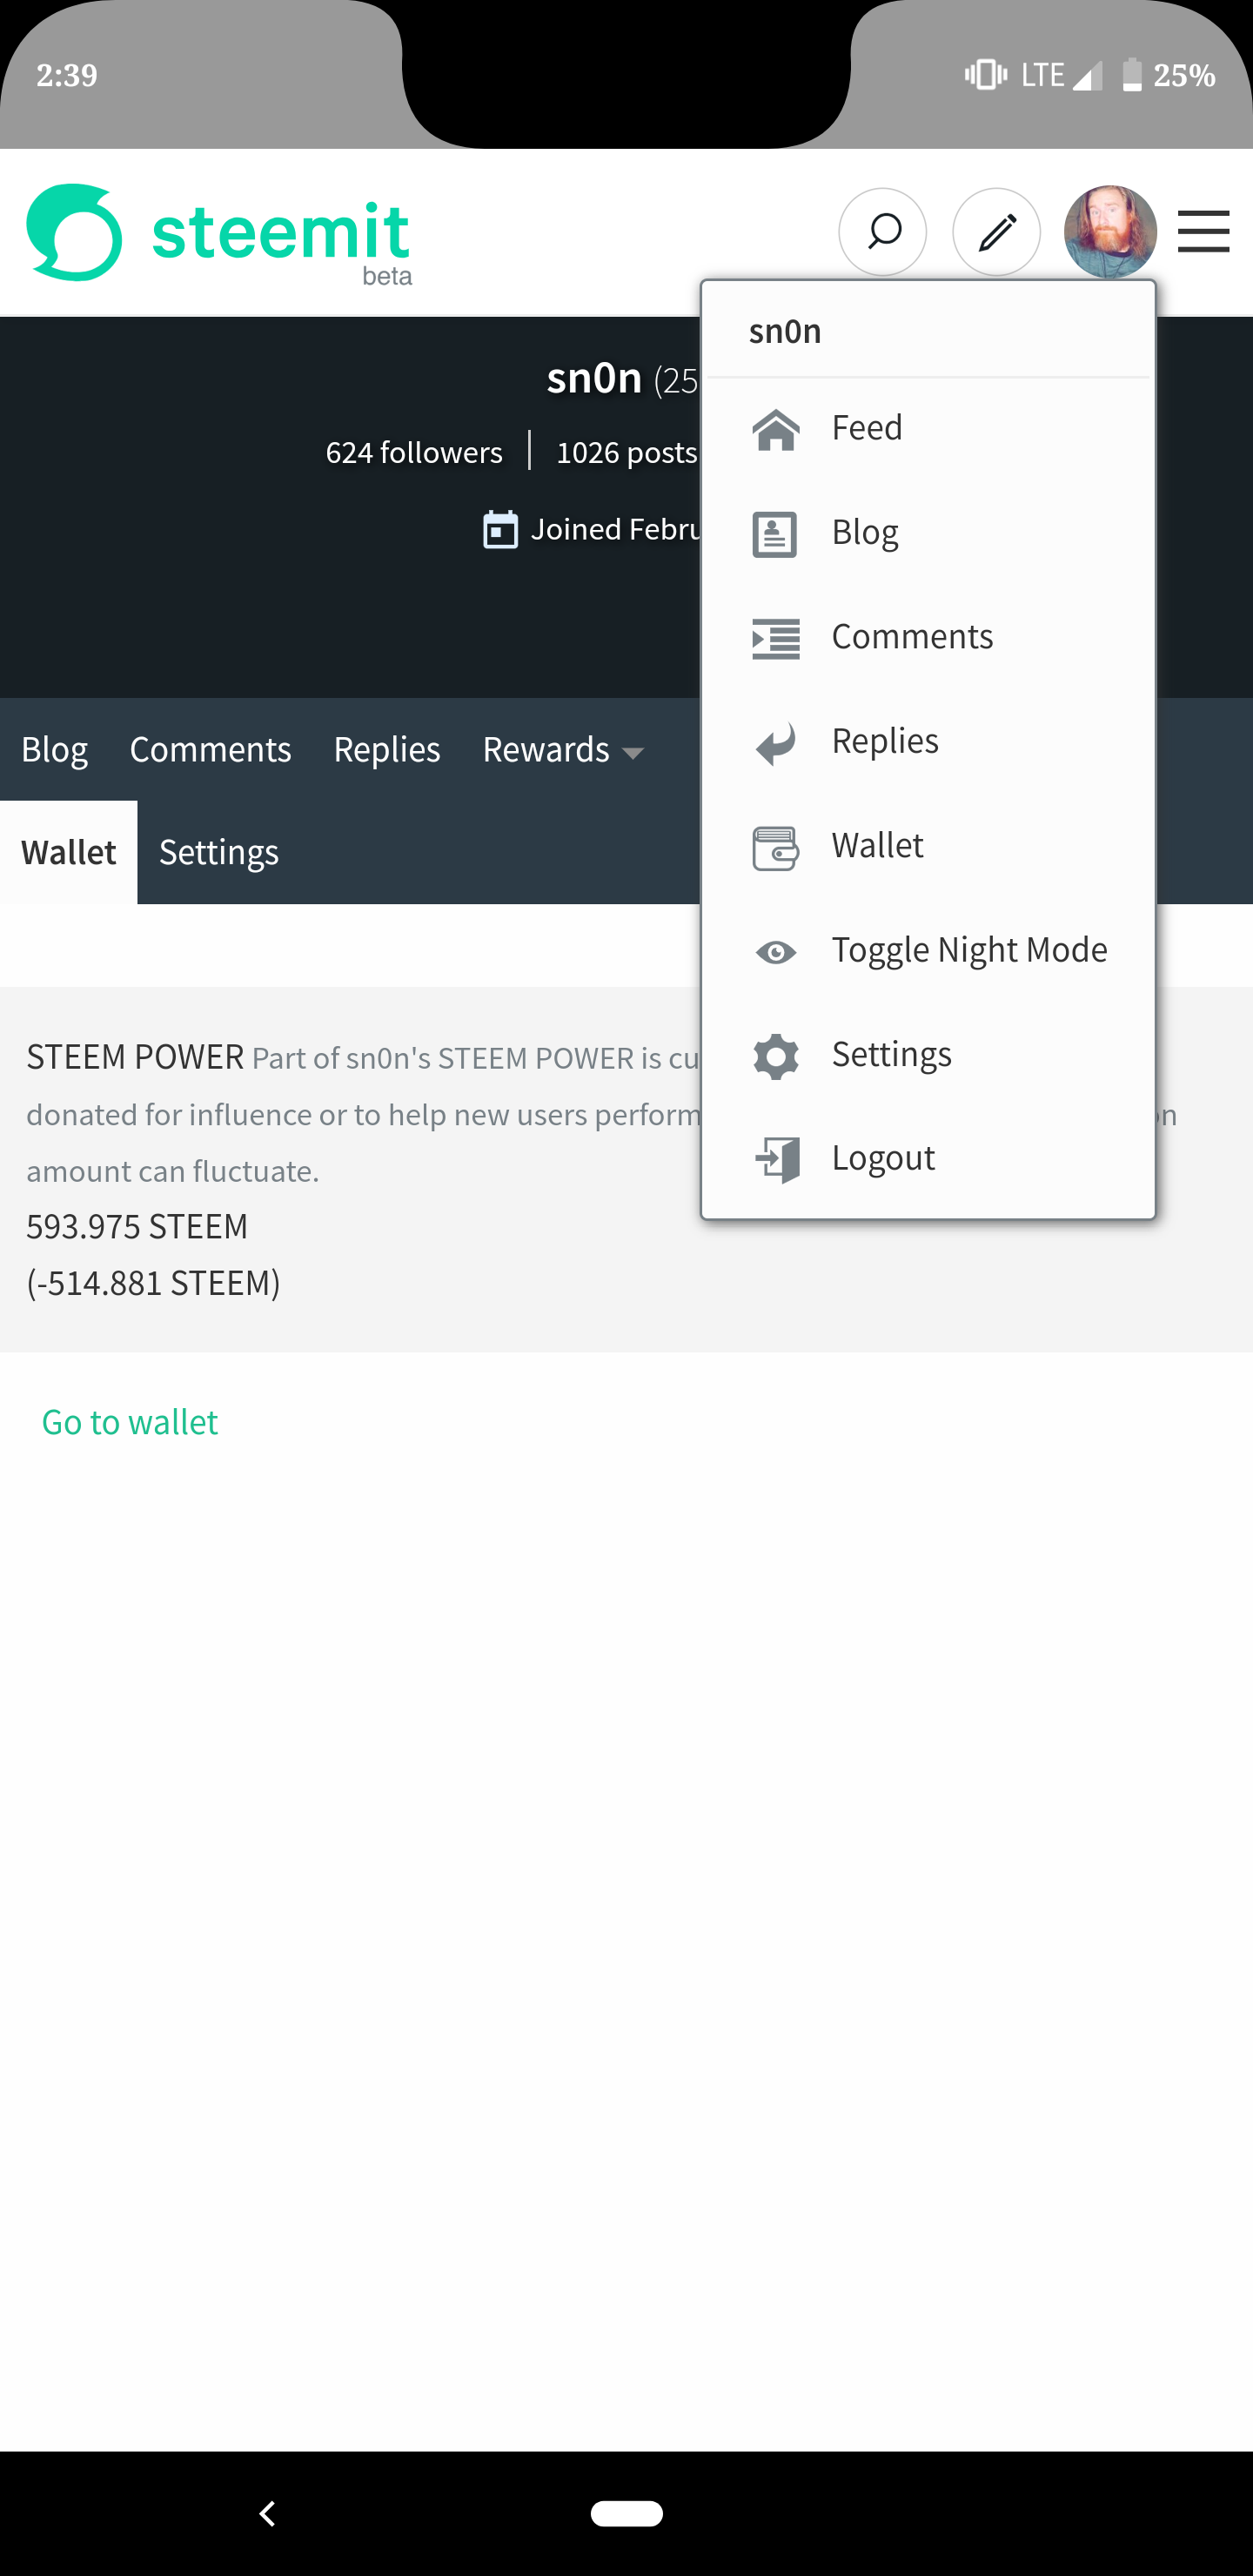The width and height of the screenshot is (1253, 2576).
Task: Click the sn0n username in dropdown header
Action: pos(785,331)
